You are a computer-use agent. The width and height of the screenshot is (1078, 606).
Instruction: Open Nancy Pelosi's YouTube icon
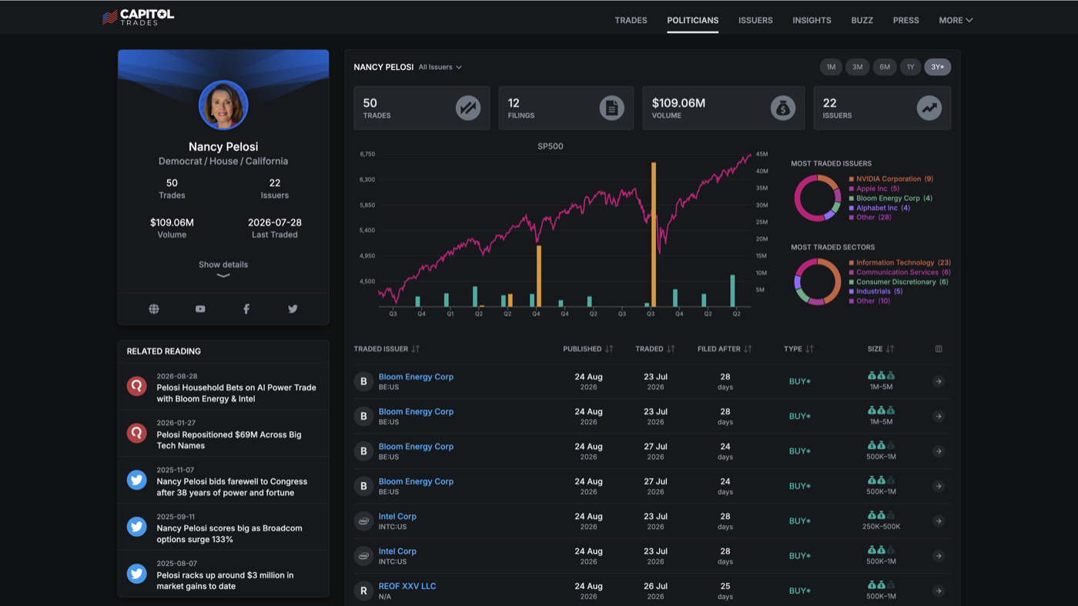tap(200, 309)
